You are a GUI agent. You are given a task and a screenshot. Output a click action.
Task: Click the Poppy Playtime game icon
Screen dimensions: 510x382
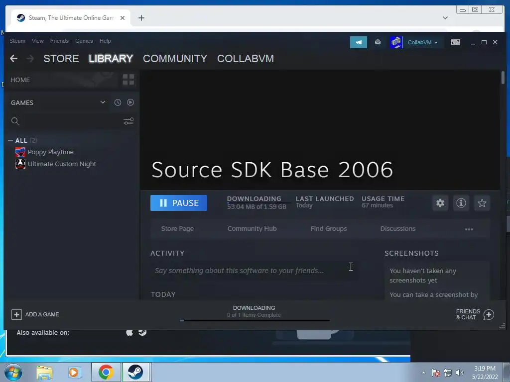pos(20,152)
